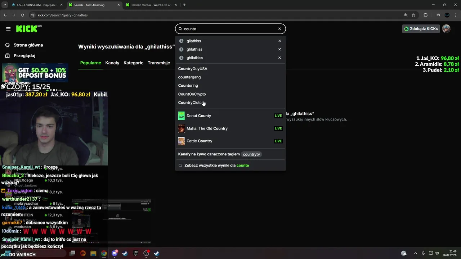Image resolution: width=461 pixels, height=259 pixels.
Task: Select recent search 'ghilathiss'
Action: click(x=195, y=58)
